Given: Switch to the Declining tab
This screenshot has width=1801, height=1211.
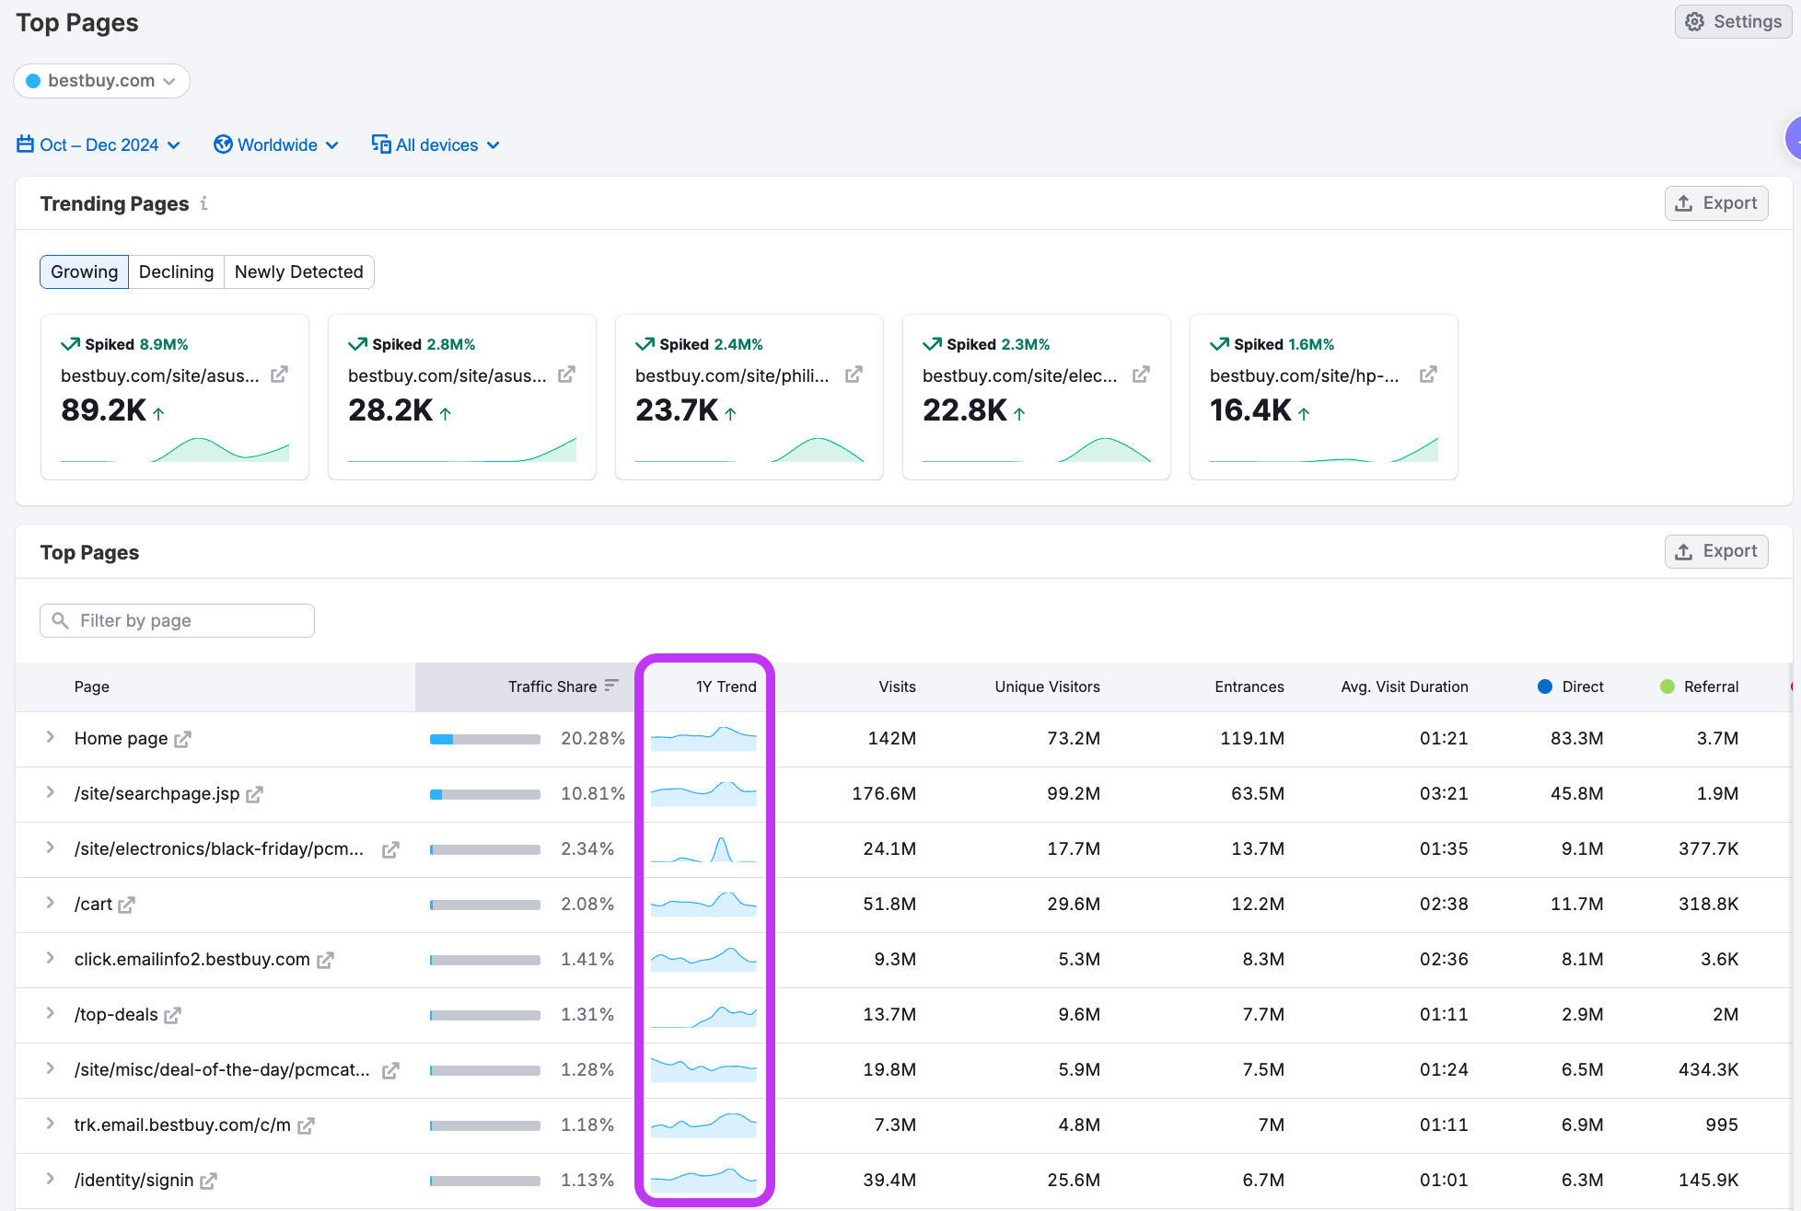Looking at the screenshot, I should click(176, 271).
